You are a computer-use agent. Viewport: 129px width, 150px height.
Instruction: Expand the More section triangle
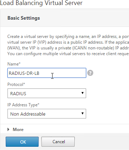pos(8,130)
